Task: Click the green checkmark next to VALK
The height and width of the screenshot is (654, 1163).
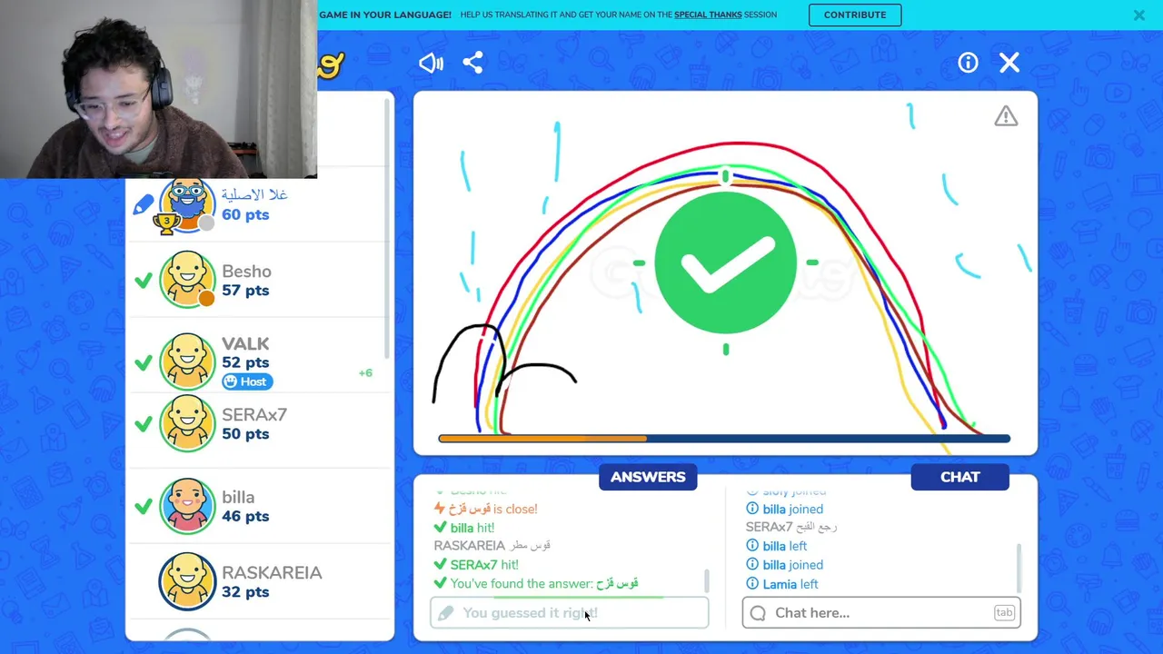Action: 143,362
